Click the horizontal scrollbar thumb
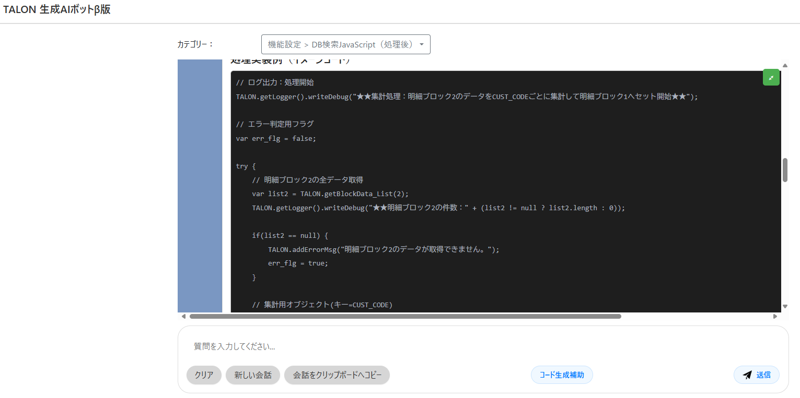The height and width of the screenshot is (398, 800). click(405, 316)
